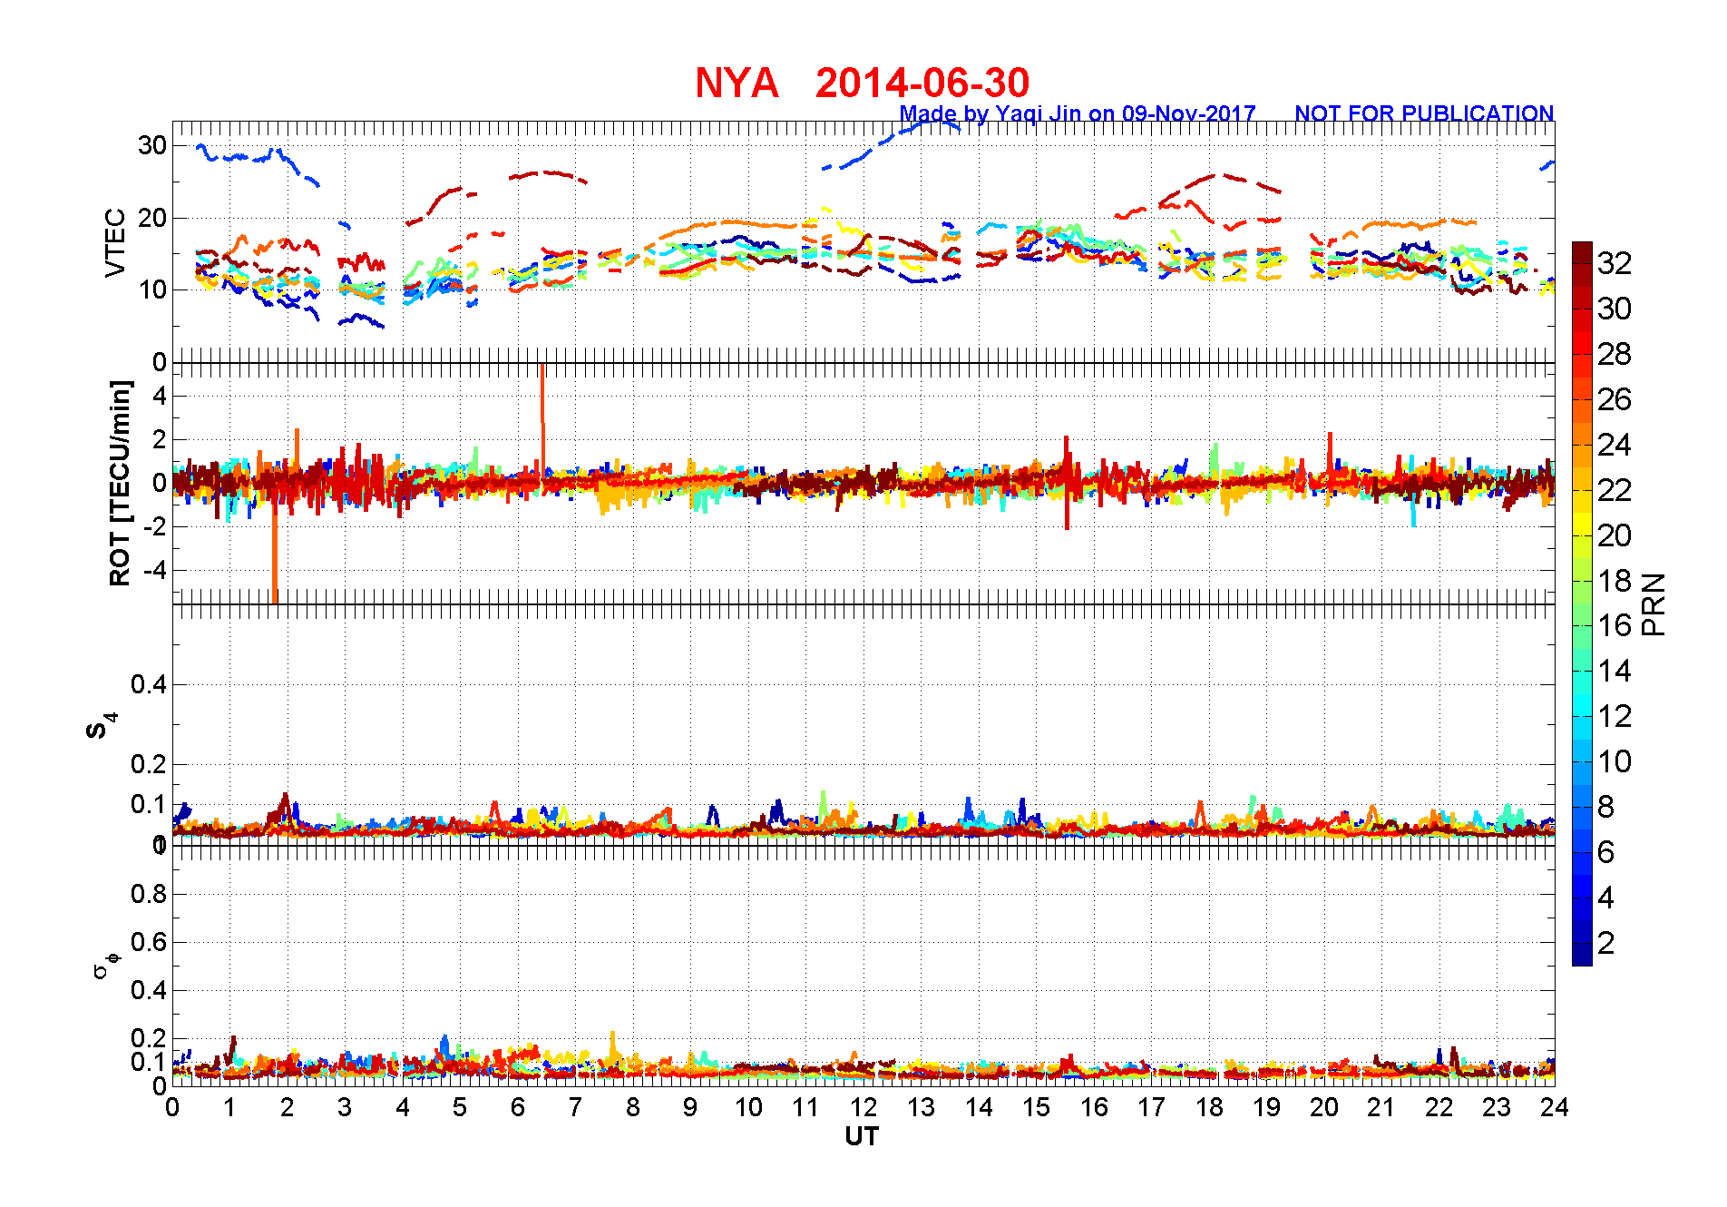The height and width of the screenshot is (1207, 1727).
Task: Click UT axis tick label "5"
Action: (x=460, y=1107)
